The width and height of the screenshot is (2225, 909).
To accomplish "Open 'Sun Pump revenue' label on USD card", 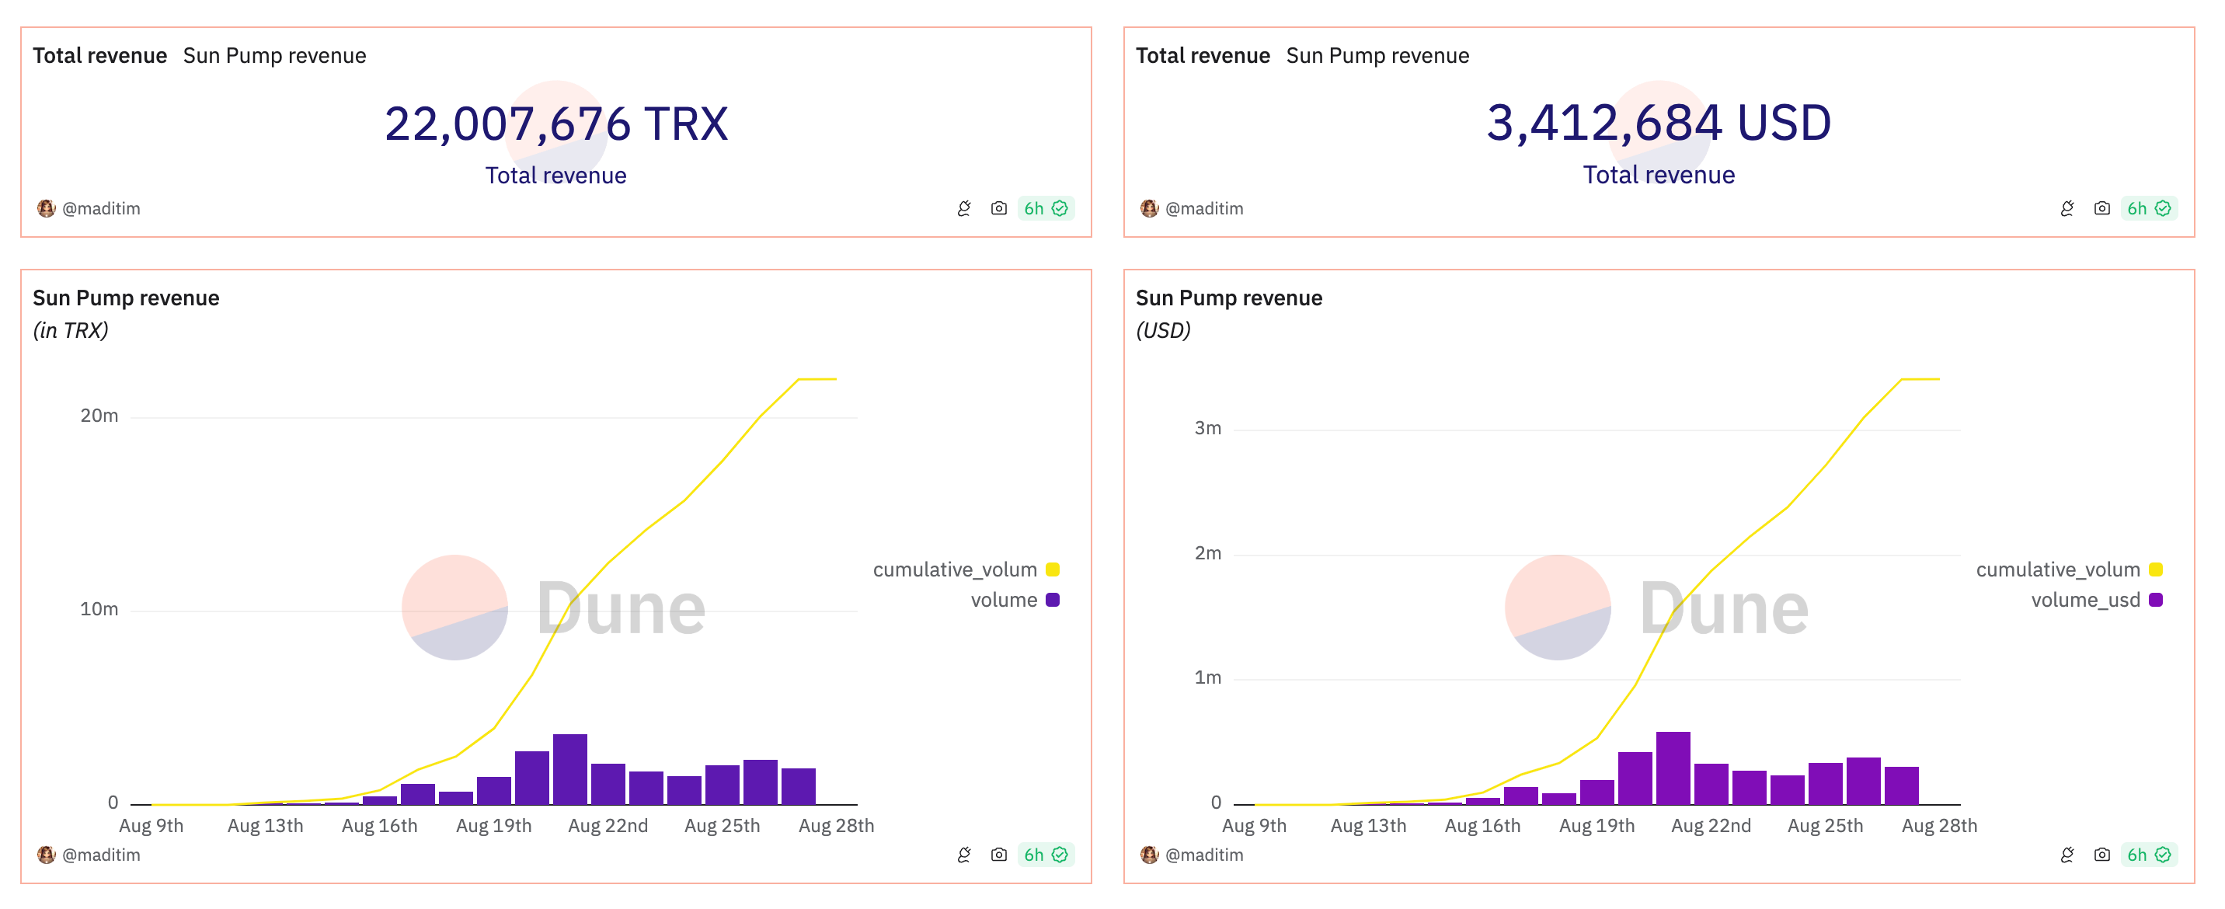I will tap(1377, 55).
